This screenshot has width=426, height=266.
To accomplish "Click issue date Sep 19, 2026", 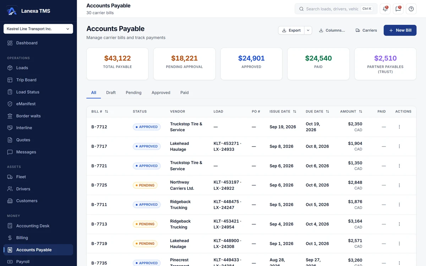I will [283, 127].
